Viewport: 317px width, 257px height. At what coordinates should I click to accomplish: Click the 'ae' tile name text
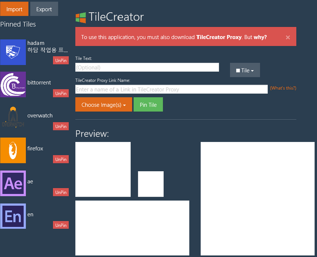point(30,182)
